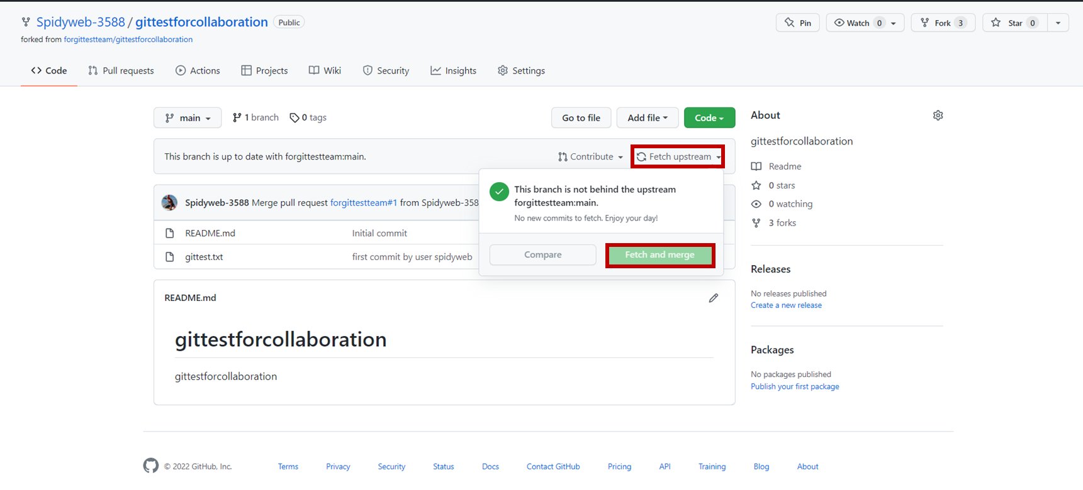This screenshot has height=490, width=1083.
Task: Open the README.md file in list
Action: pyautogui.click(x=210, y=233)
